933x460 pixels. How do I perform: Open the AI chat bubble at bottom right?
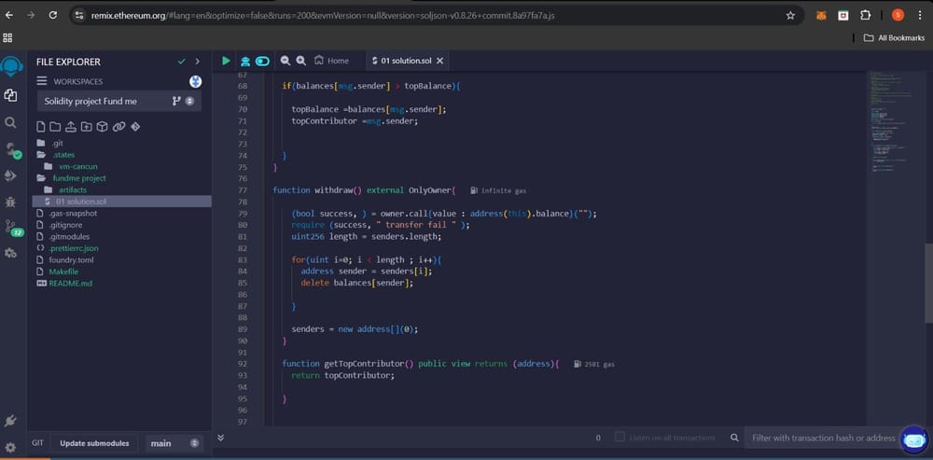pos(914,440)
